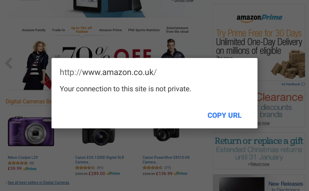The image size is (309, 191).
Task: Select the Trade-In tab
Action: 58,30
